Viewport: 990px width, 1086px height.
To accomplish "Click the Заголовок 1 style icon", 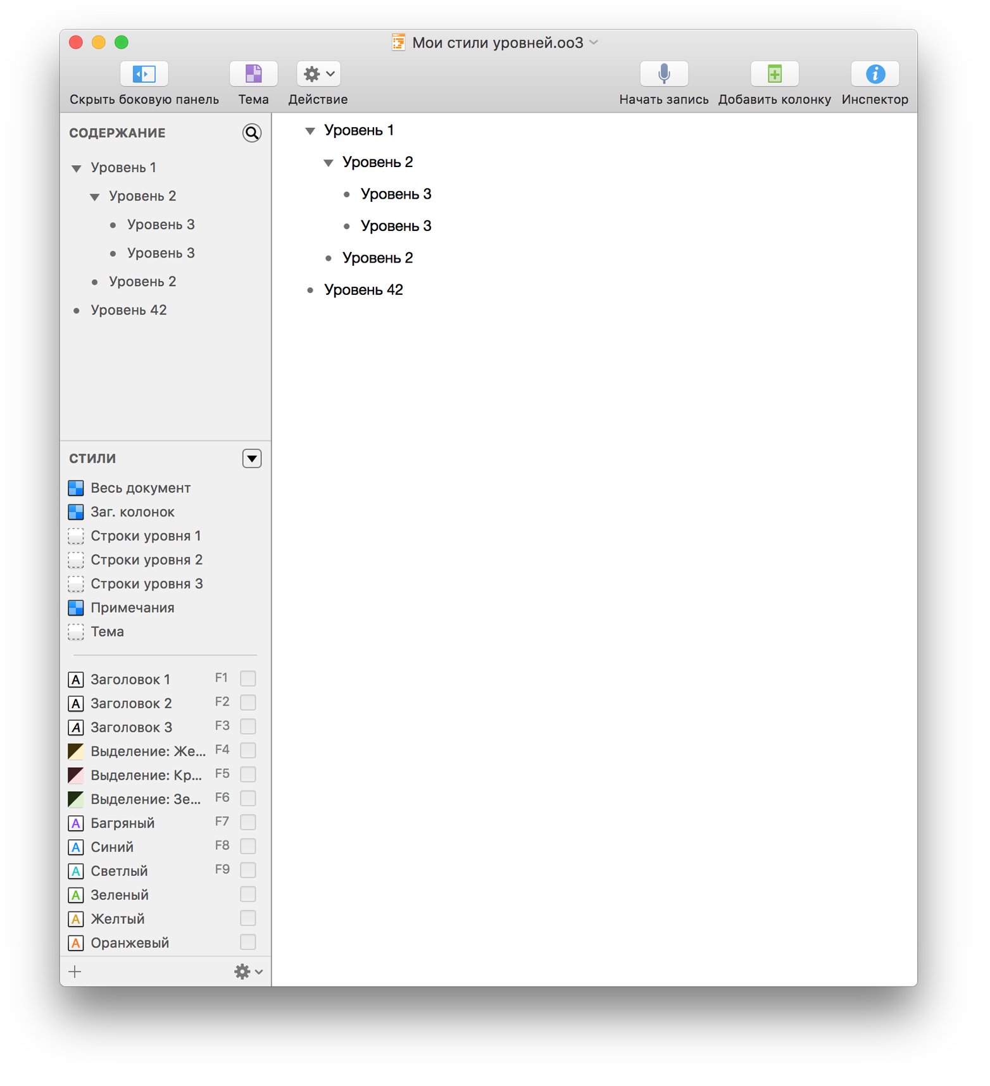I will 76,680.
